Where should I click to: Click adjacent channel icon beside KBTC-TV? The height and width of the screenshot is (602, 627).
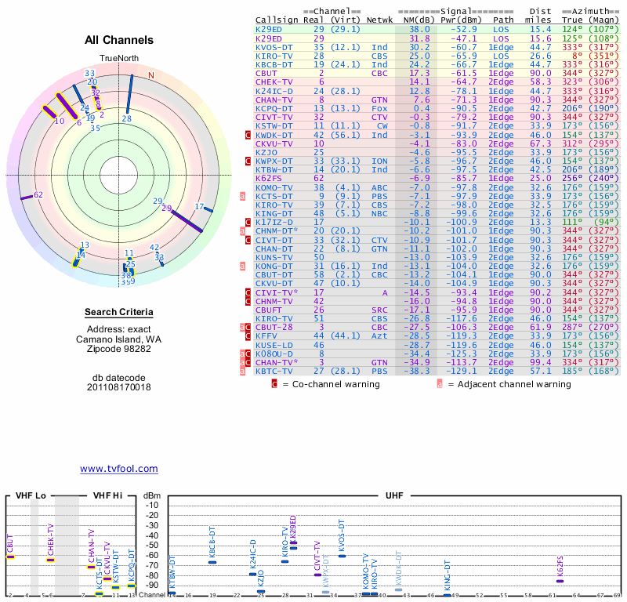pyautogui.click(x=244, y=372)
